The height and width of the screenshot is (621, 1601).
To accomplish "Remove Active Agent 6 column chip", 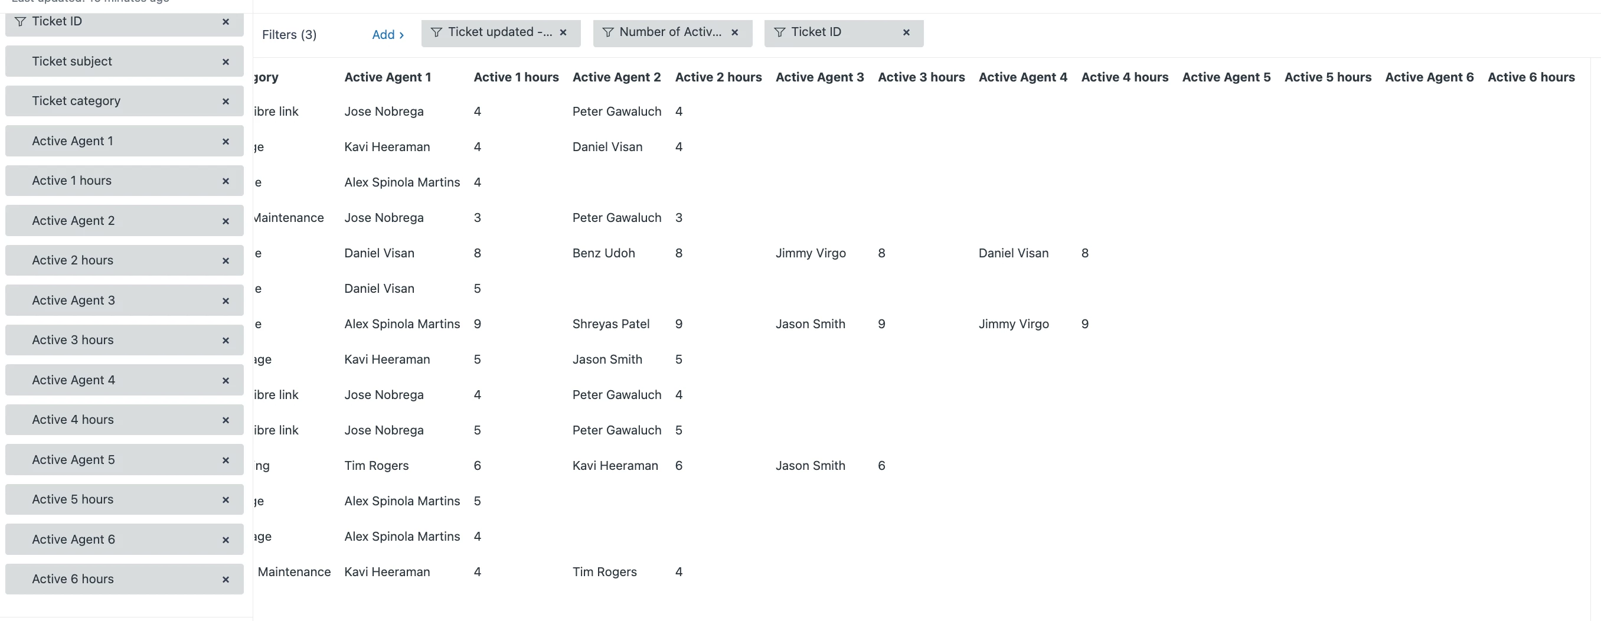I will coord(226,540).
